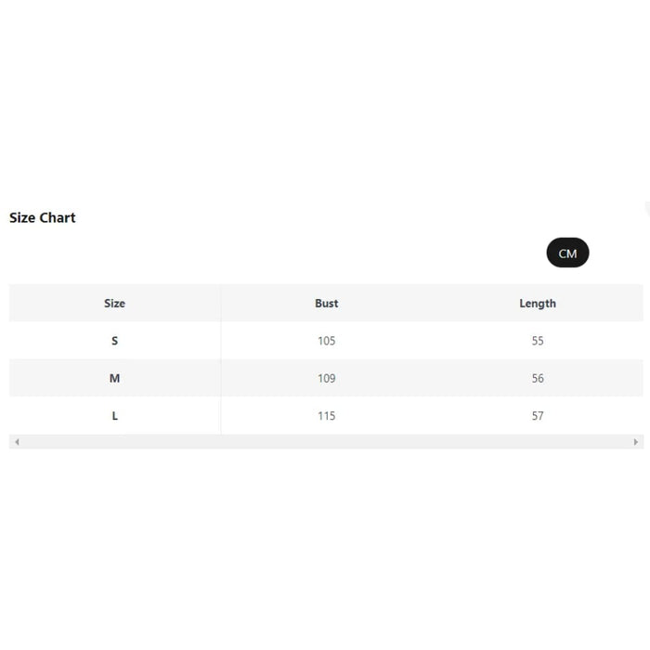
Task: Click the bust value 105
Action: [327, 341]
